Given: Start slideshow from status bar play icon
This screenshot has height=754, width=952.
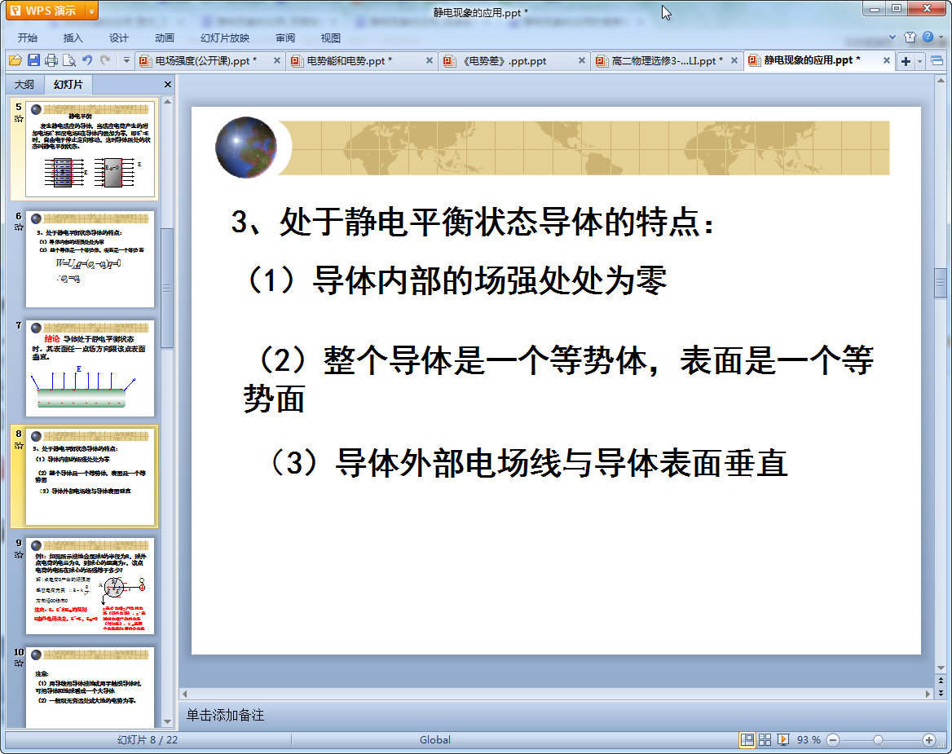Looking at the screenshot, I should (783, 739).
